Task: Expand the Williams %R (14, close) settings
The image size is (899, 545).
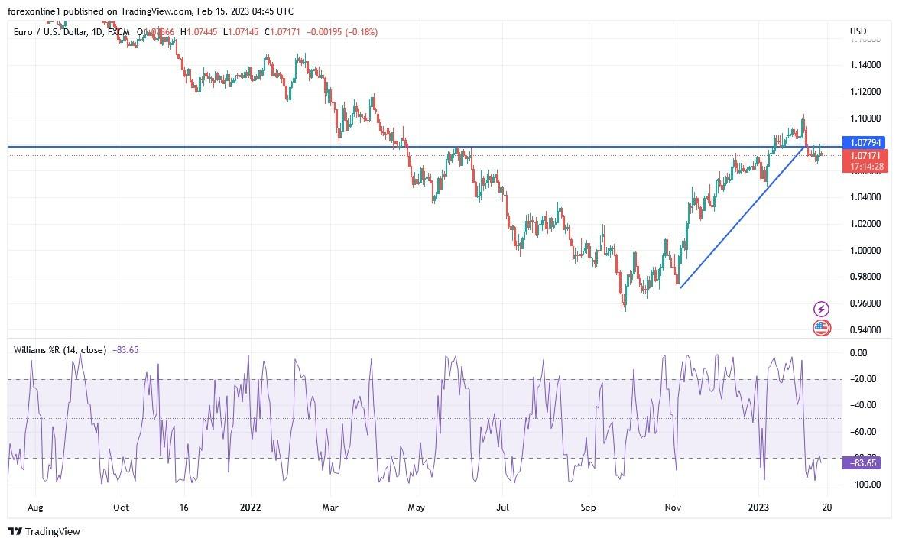Action: pos(61,349)
